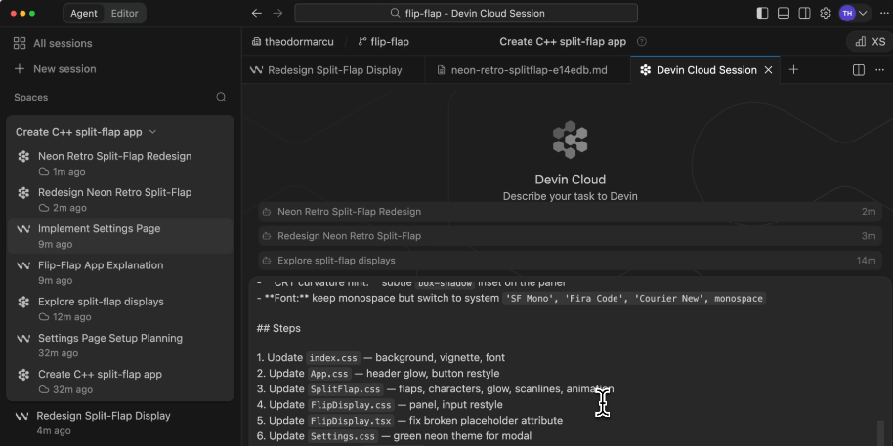Viewport: 893px width, 446px height.
Task: Click the Devin Cloud hexagon logo
Action: (570, 140)
